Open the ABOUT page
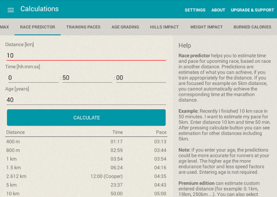This screenshot has height=197, width=277. pyautogui.click(x=218, y=10)
